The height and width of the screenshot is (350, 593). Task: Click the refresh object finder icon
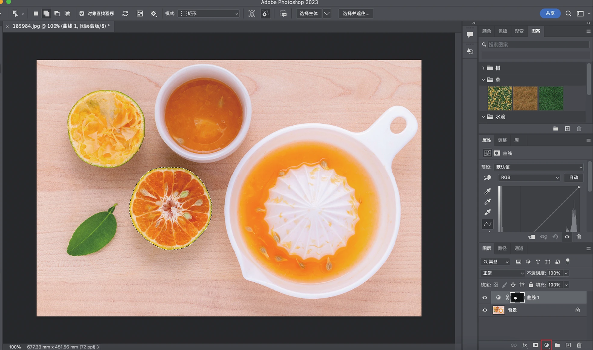point(125,13)
